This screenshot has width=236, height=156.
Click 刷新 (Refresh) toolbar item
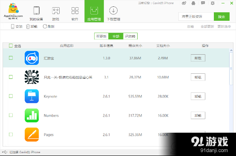(49, 27)
